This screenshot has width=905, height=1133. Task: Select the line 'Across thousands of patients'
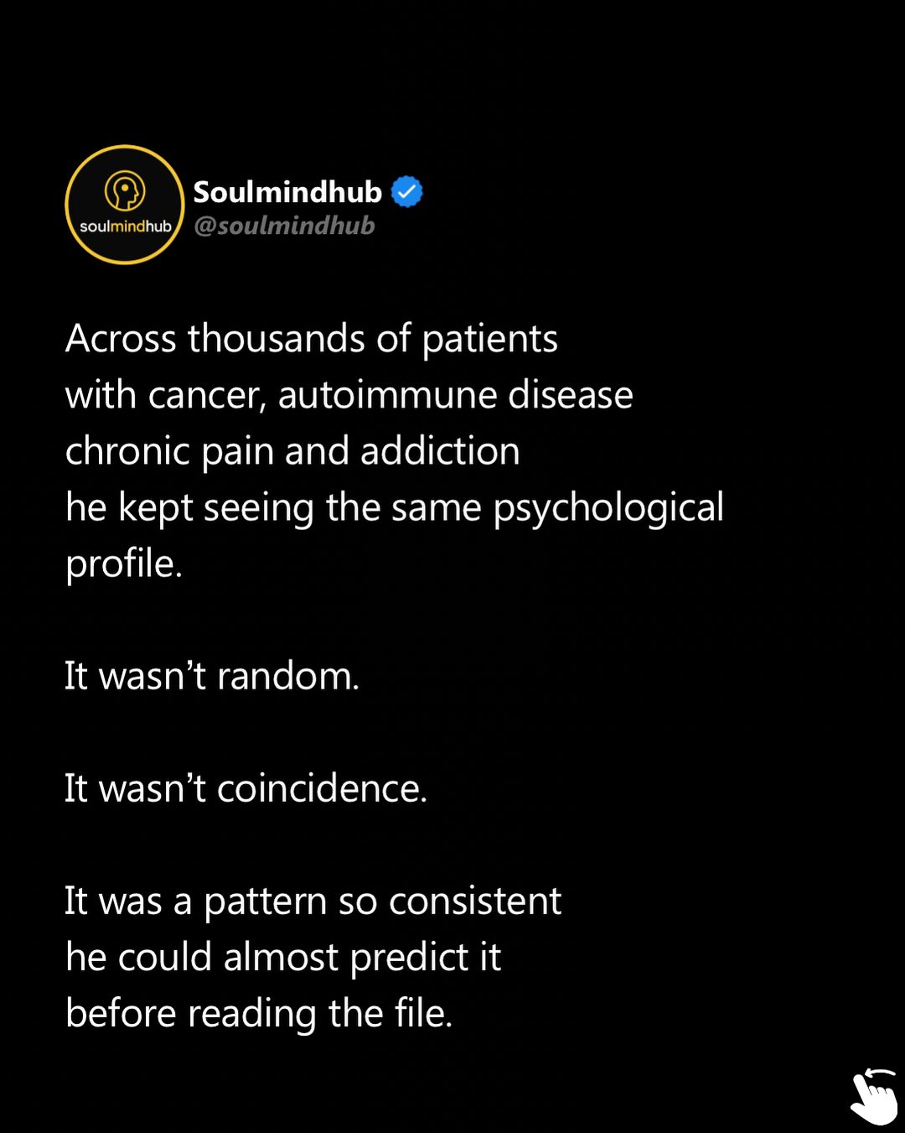click(312, 340)
